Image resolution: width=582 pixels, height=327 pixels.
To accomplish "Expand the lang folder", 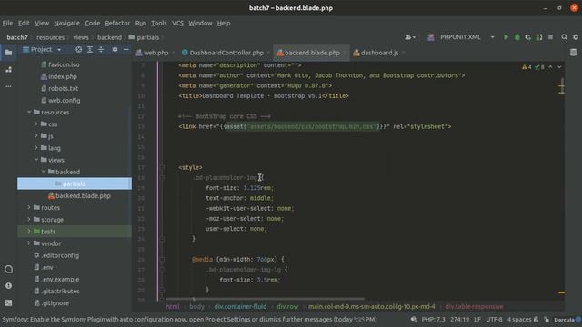I will (36, 147).
